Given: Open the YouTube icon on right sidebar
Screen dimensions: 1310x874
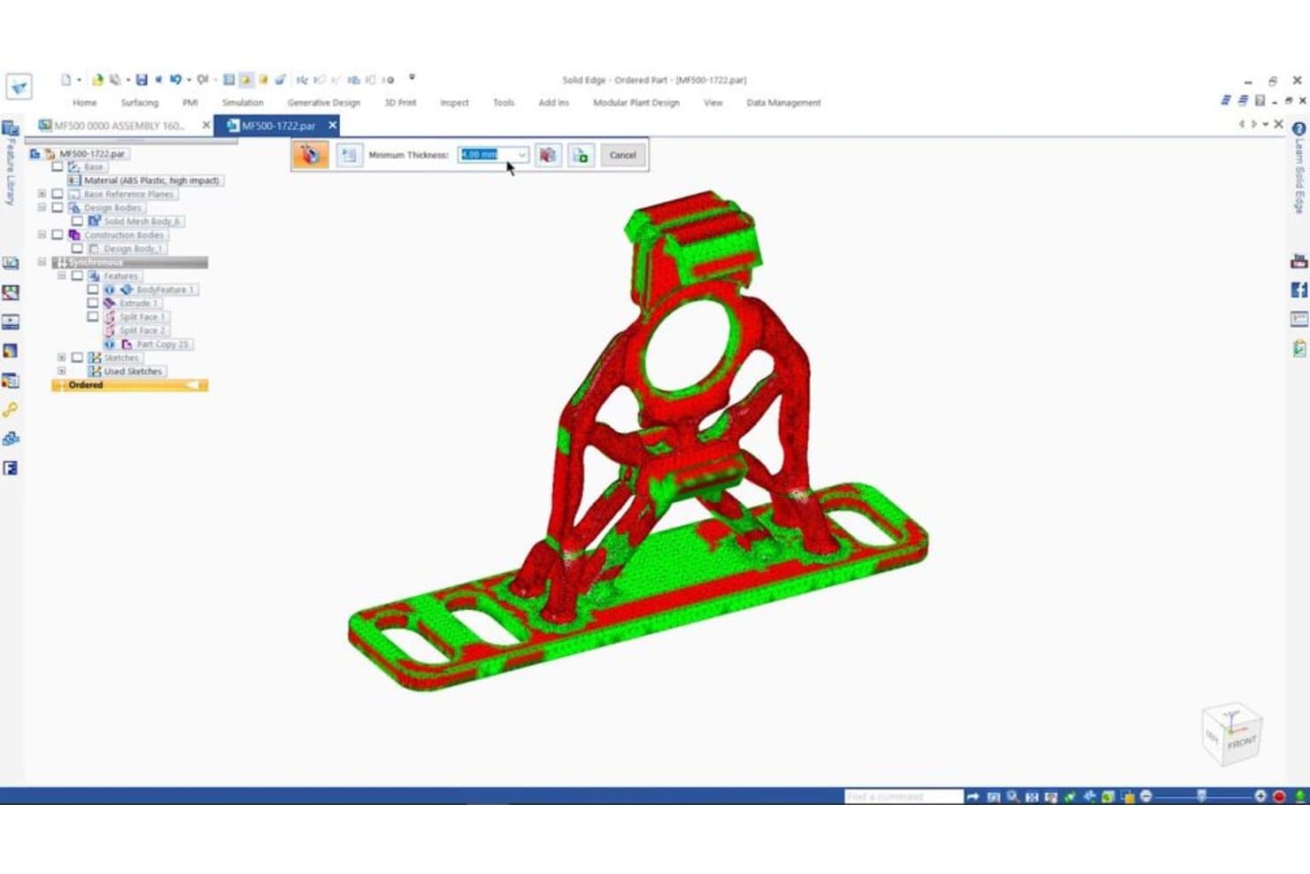Looking at the screenshot, I should [1298, 261].
